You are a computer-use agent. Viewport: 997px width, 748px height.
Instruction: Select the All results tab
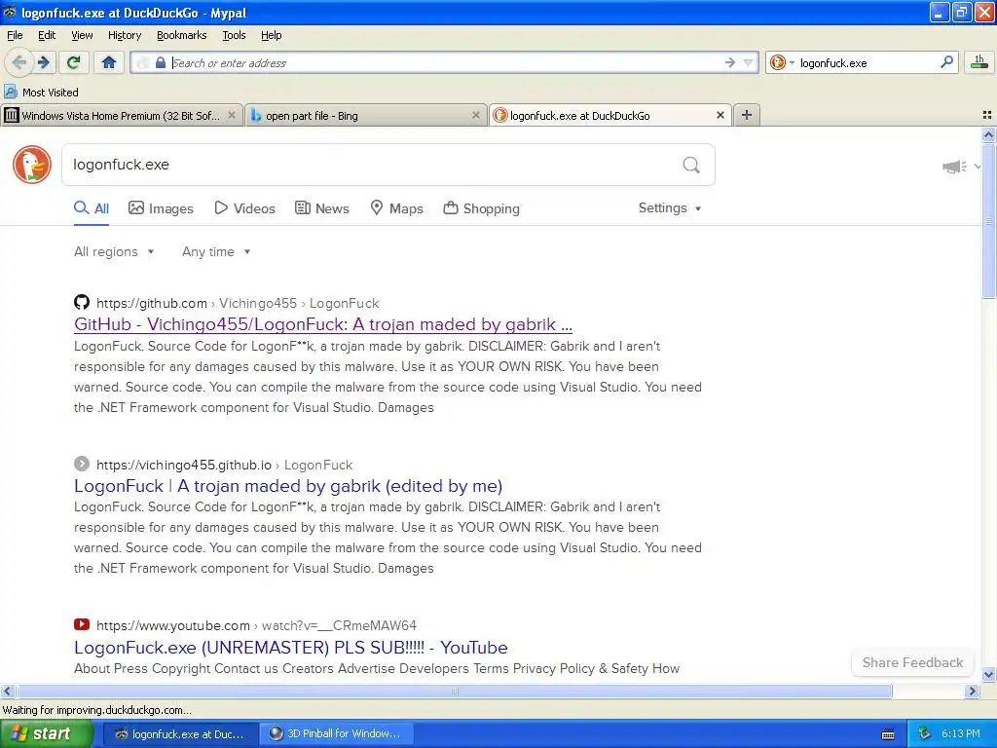point(92,208)
